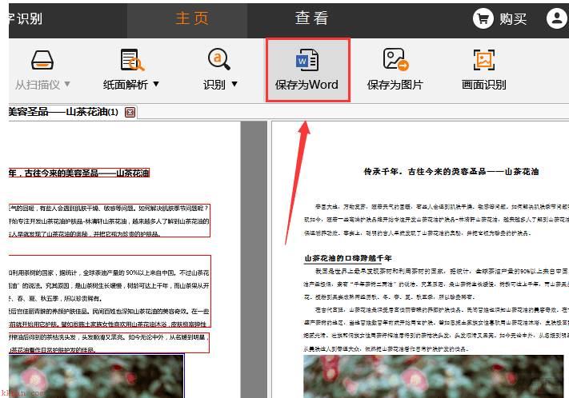Click the 纸面解析 label

pyautogui.click(x=126, y=85)
